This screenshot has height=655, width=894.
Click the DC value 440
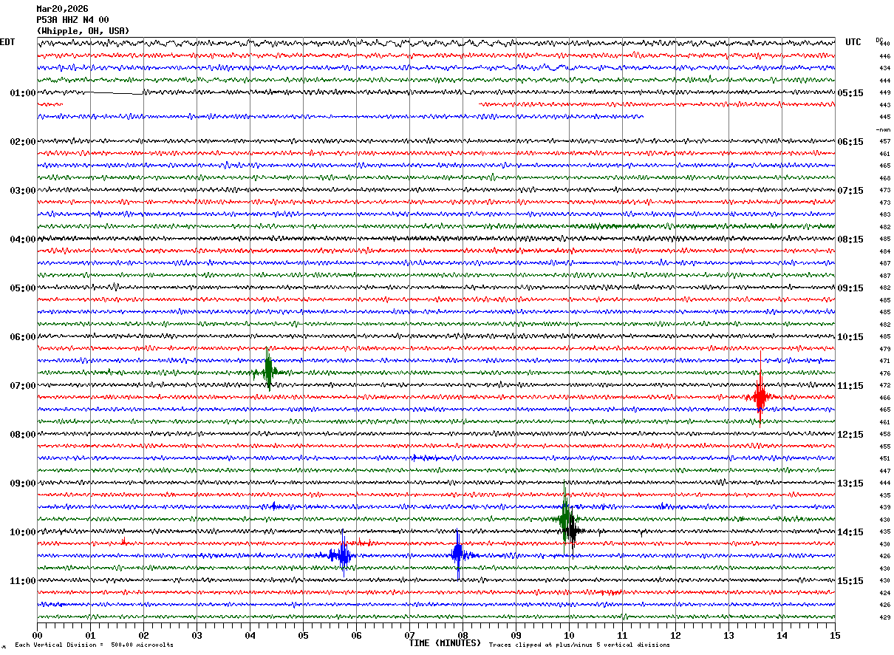[885, 44]
